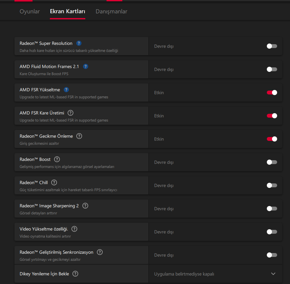Click the 'Radeon™ Super Resolution' title

pos(46,43)
